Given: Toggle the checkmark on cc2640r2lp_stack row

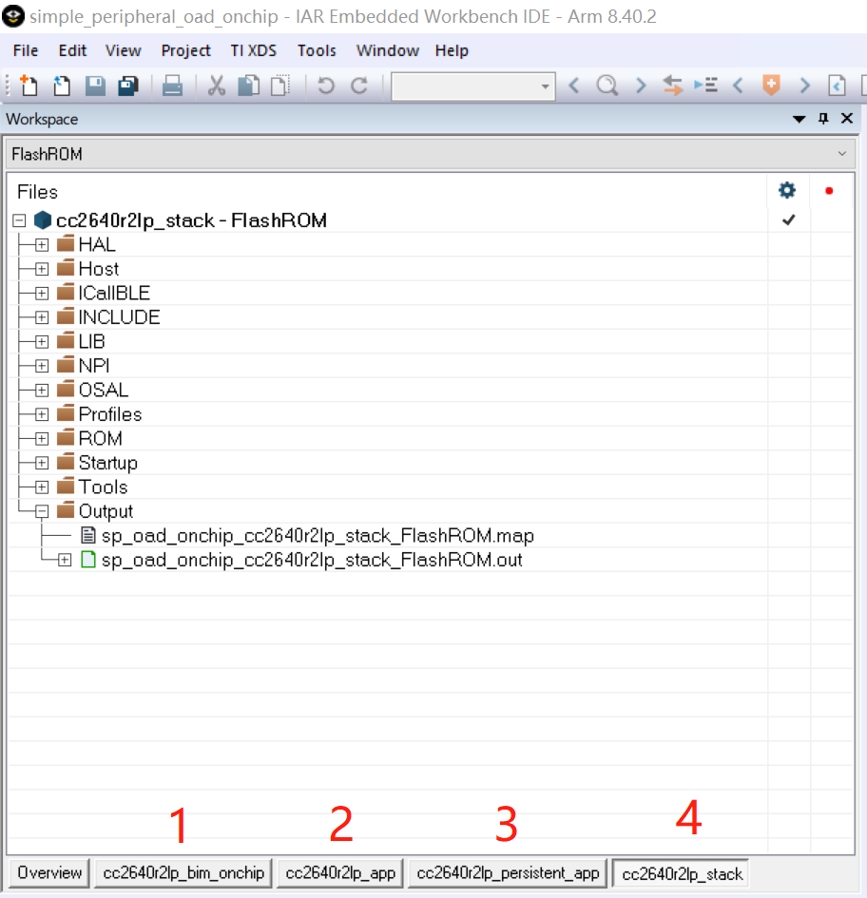Looking at the screenshot, I should click(x=788, y=220).
